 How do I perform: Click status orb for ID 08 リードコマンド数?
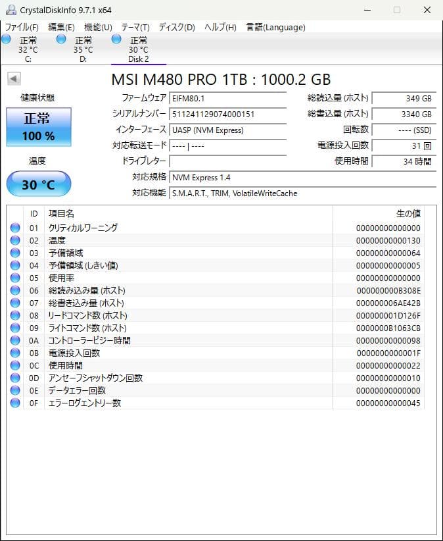point(15,315)
